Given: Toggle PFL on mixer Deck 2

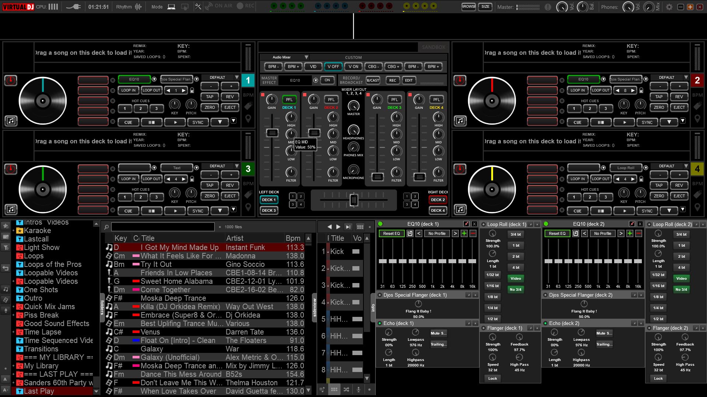Looking at the screenshot, I should [x=331, y=100].
